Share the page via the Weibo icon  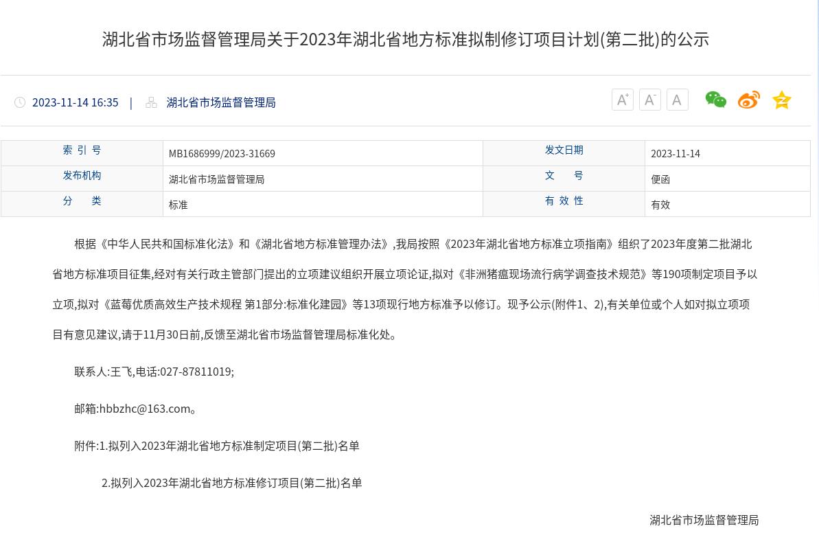748,100
